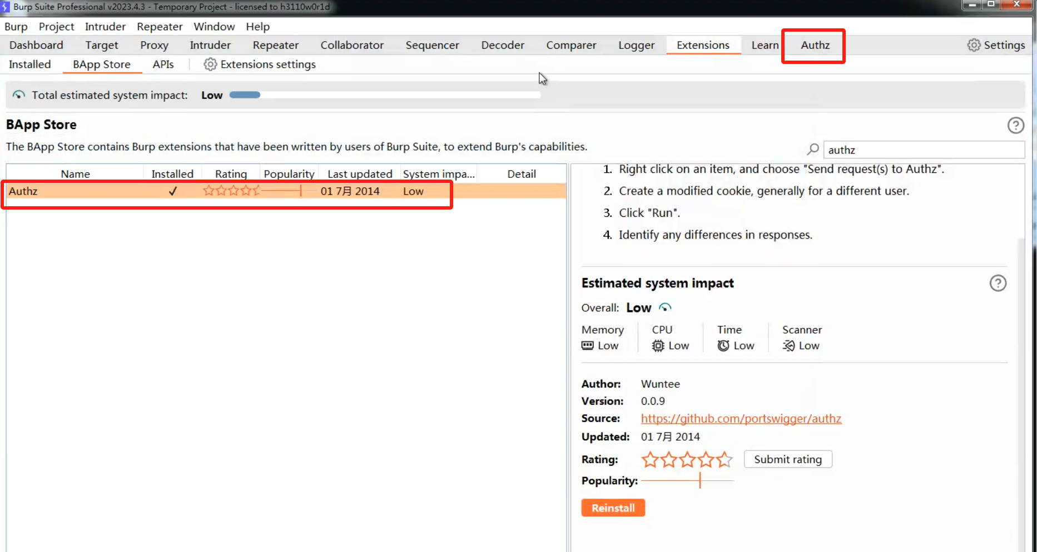
Task: Click the authz search input field
Action: (x=924, y=150)
